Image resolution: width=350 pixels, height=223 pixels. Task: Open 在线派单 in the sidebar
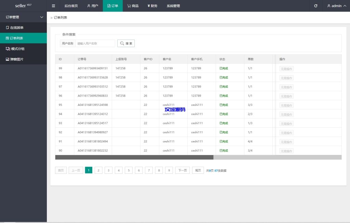point(16,28)
